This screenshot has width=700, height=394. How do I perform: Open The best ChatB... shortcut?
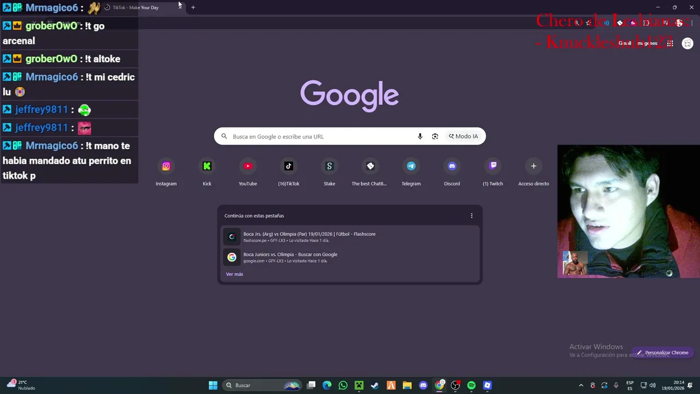370,172
